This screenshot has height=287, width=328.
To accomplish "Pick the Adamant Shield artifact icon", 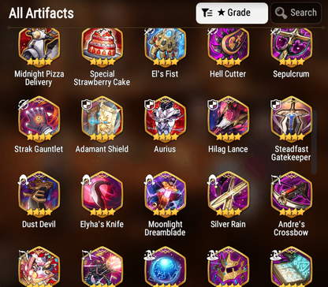I will tap(102, 119).
